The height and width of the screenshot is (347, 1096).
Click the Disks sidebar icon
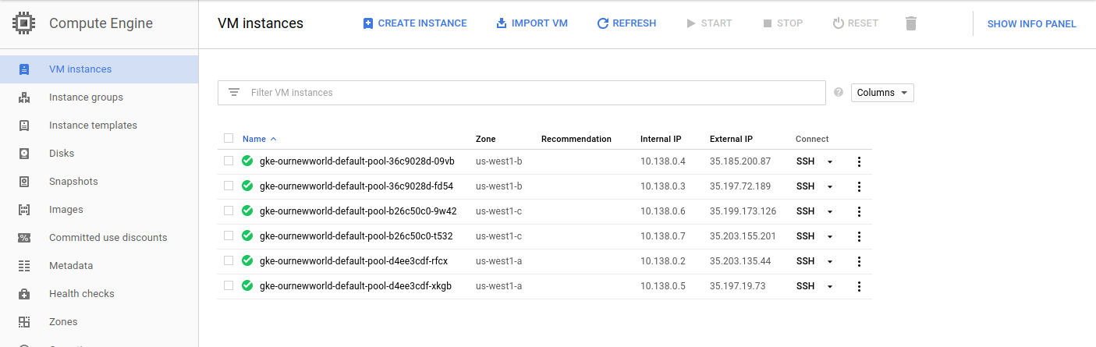point(24,154)
